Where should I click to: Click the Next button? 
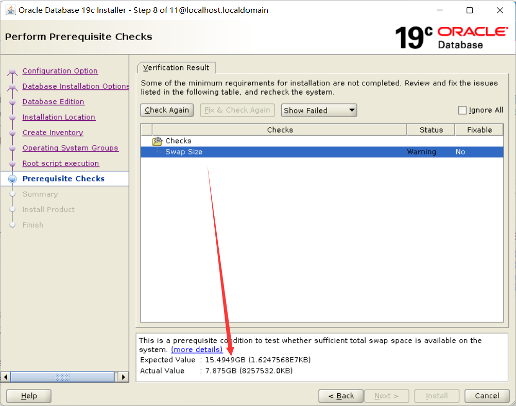point(386,396)
